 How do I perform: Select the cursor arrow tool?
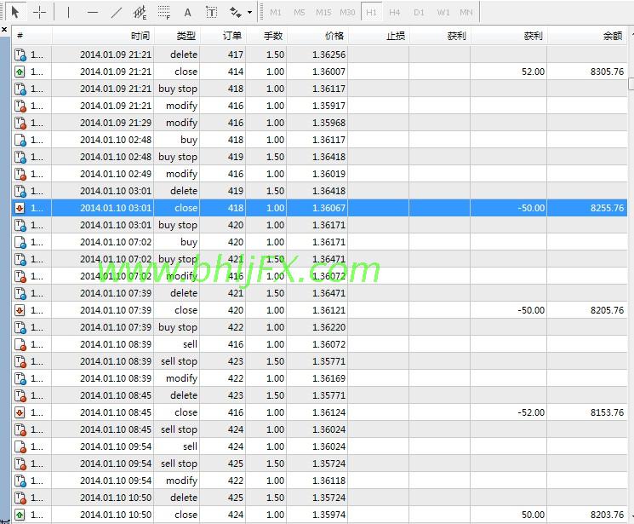(15, 12)
